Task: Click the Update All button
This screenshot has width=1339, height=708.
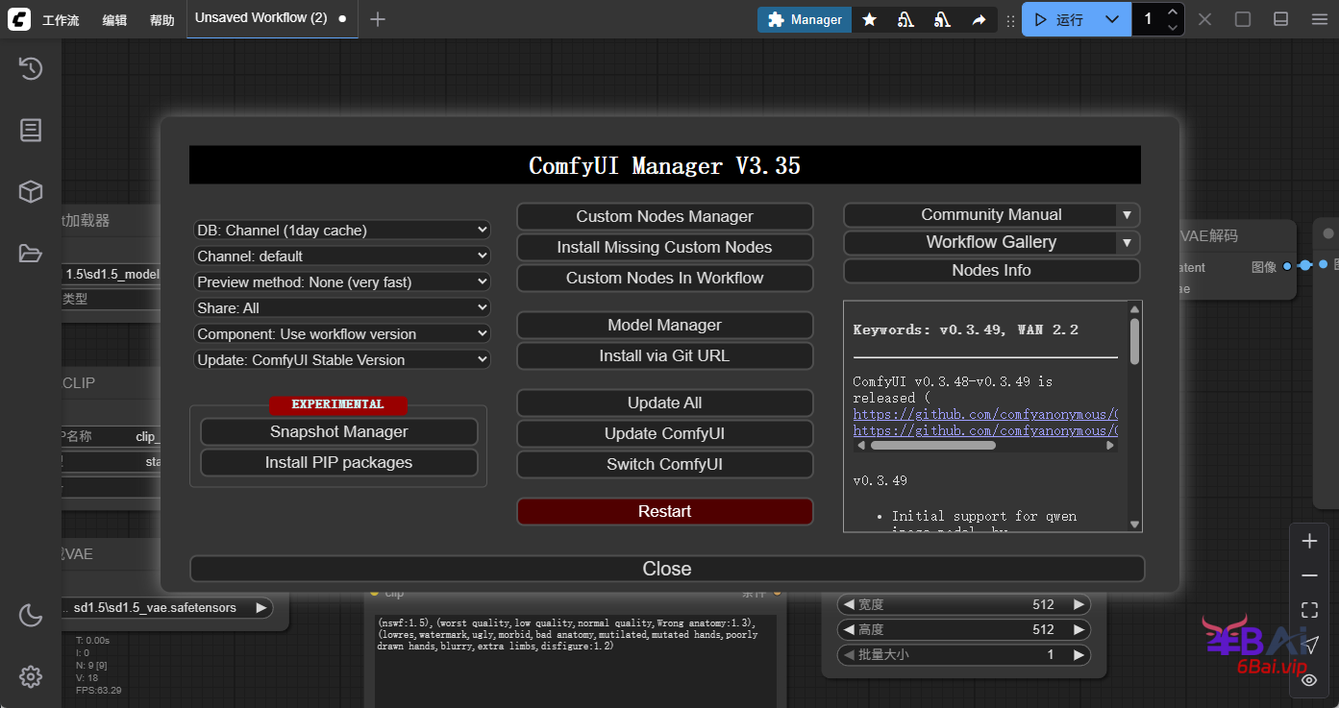Action: [x=665, y=403]
